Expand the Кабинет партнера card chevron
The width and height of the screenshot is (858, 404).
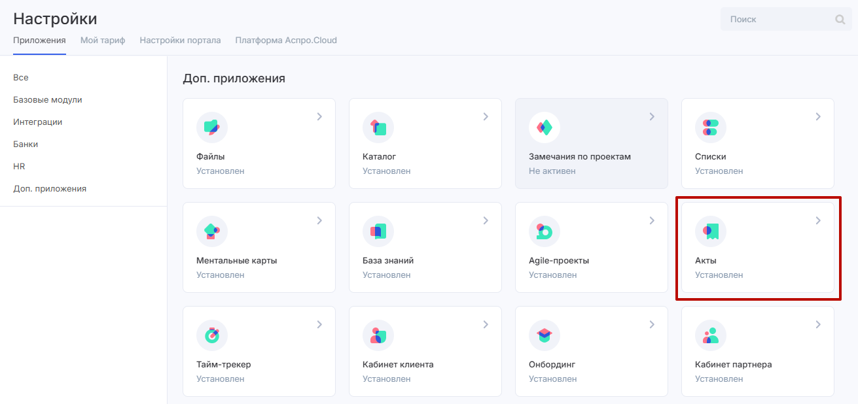[x=818, y=325]
